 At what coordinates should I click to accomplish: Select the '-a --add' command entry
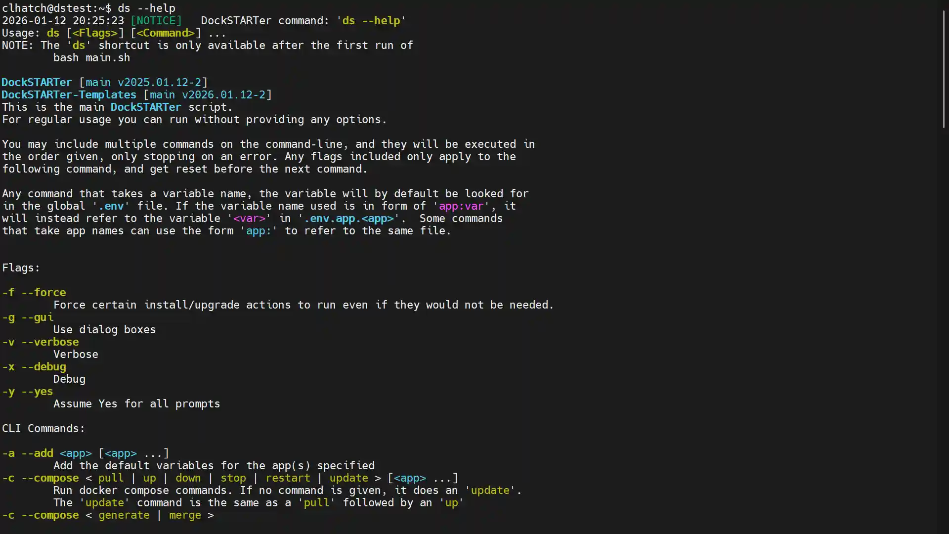click(x=27, y=453)
